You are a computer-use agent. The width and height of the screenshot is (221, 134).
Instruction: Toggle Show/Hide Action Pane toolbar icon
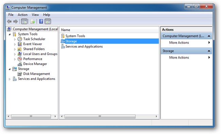(x=48, y=21)
